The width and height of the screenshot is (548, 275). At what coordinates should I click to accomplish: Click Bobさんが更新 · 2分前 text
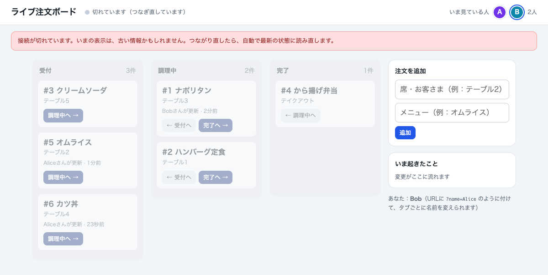[x=190, y=111]
